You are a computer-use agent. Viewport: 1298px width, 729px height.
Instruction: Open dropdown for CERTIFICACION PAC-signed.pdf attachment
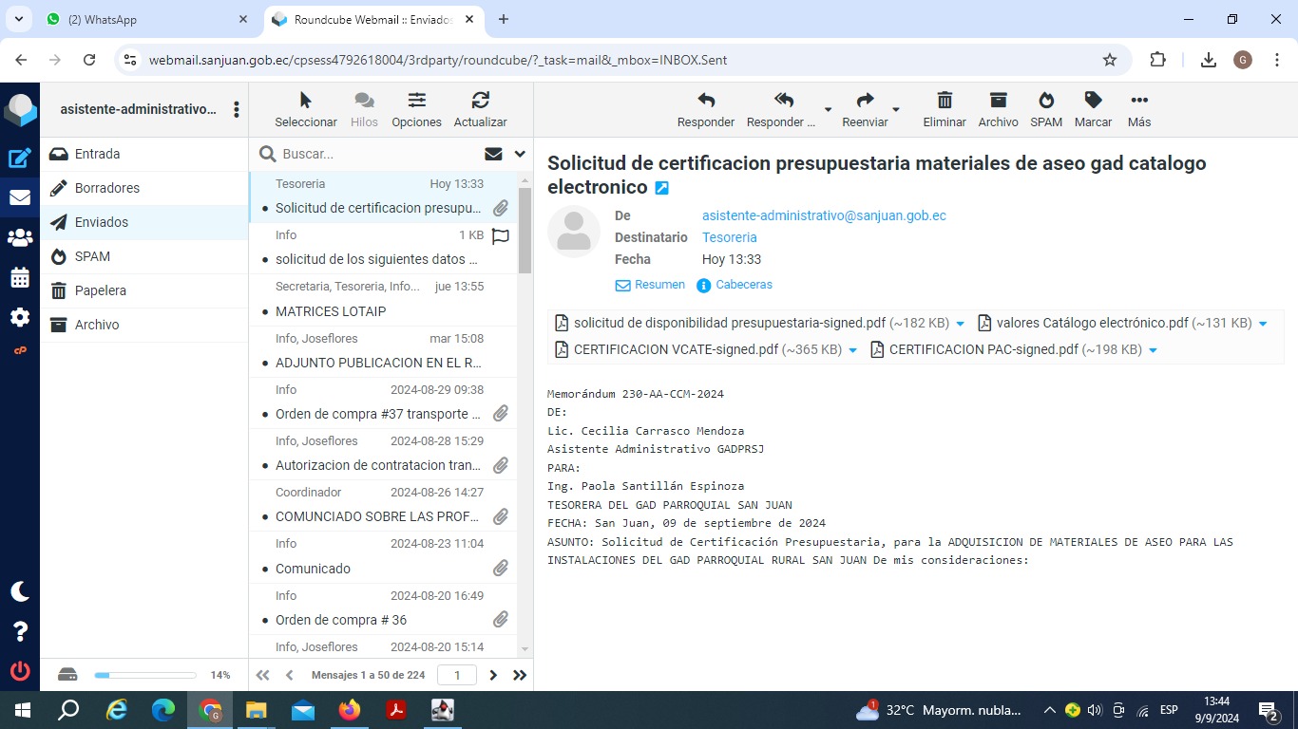coord(1153,350)
